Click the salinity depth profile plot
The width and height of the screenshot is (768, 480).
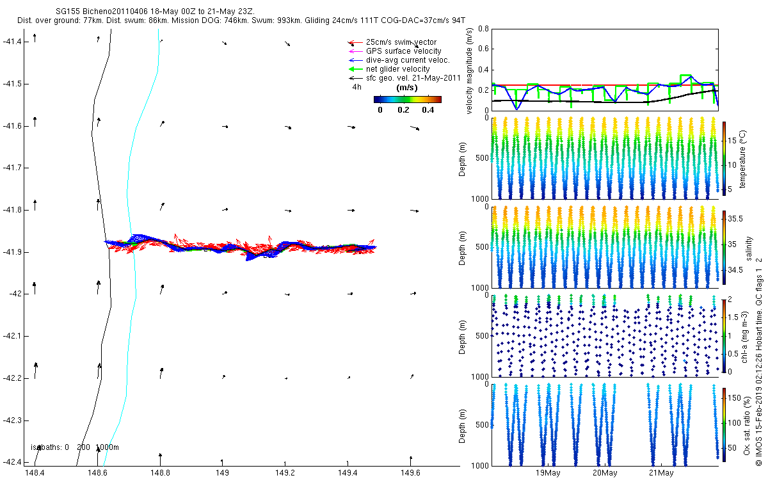coord(605,247)
